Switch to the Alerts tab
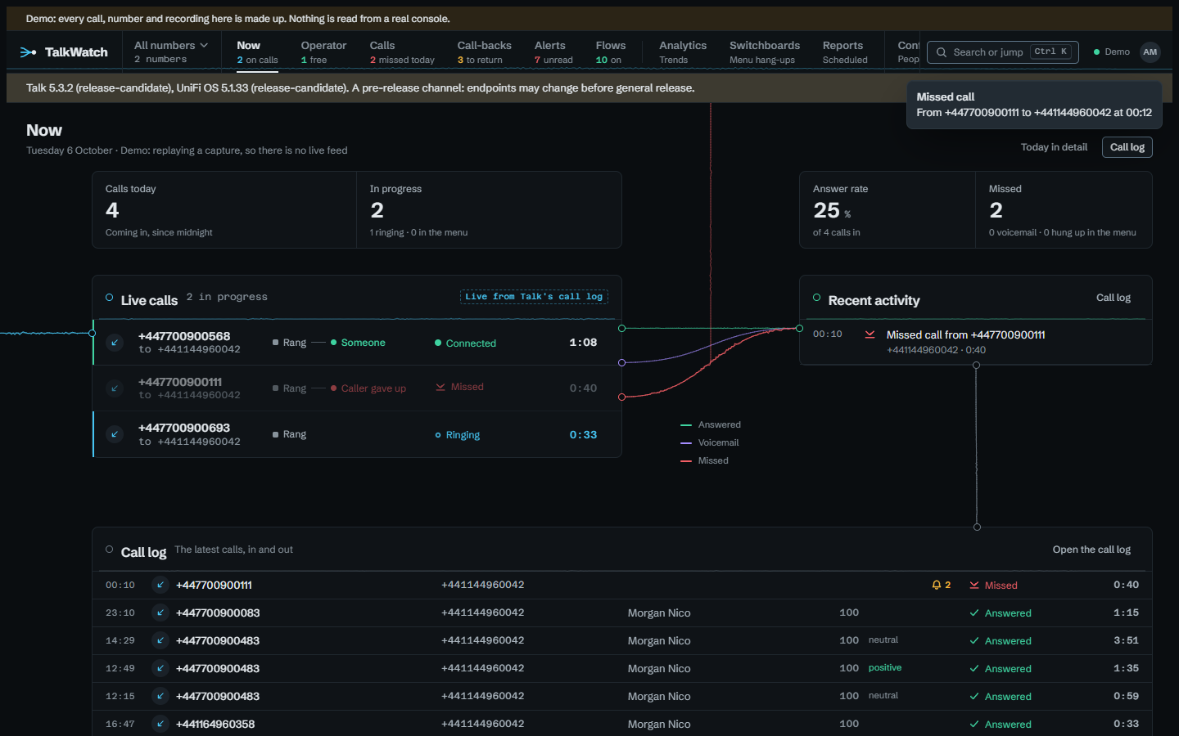Viewport: 1179px width, 736px height. [553, 52]
